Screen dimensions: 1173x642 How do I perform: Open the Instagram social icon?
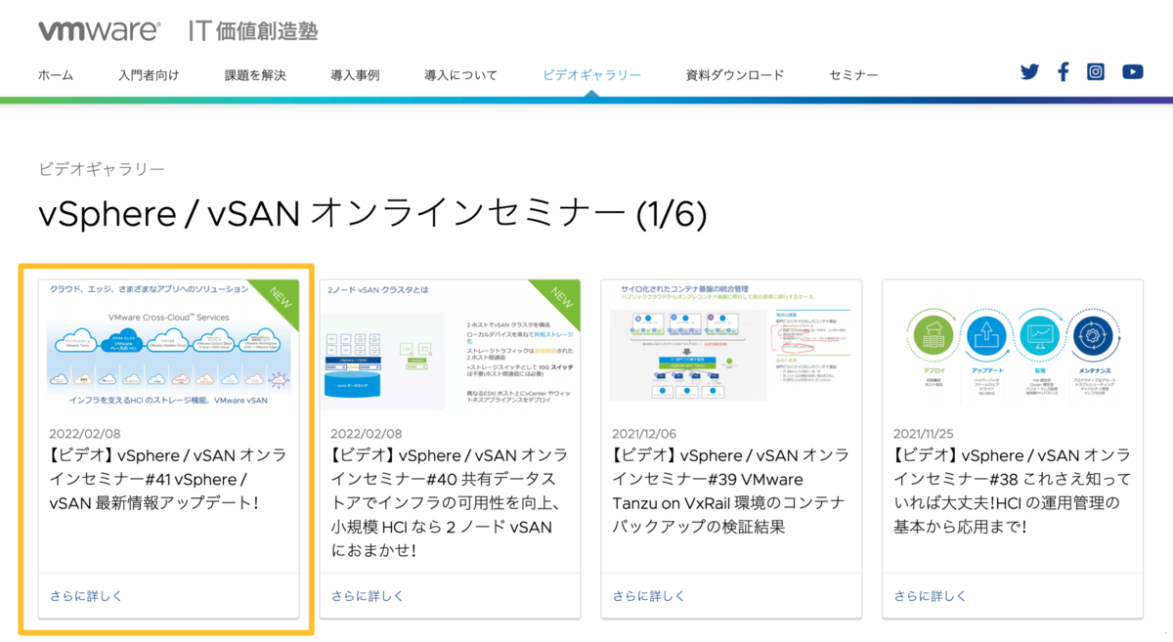tap(1096, 71)
